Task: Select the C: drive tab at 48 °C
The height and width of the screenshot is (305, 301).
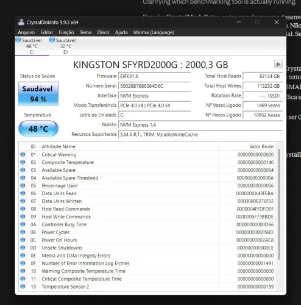Action: 32,46
